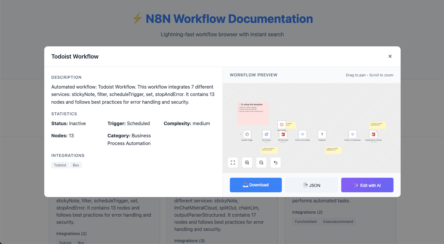Select the Get inbox tasks node

pyautogui.click(x=283, y=134)
